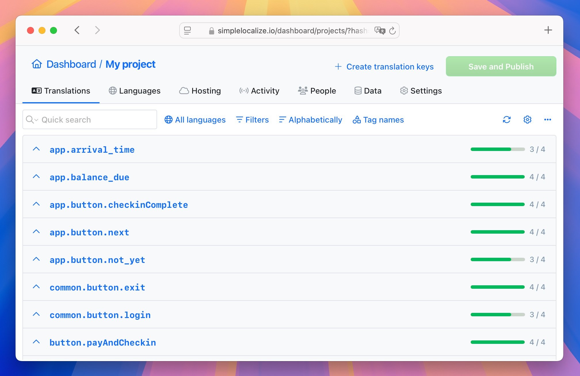Toggle the Tag names view
Viewport: 580px width, 376px height.
pyautogui.click(x=377, y=120)
